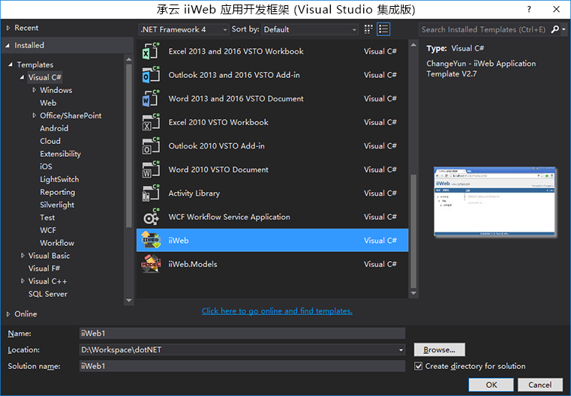
Task: Select the Extensibility template category
Action: point(61,154)
